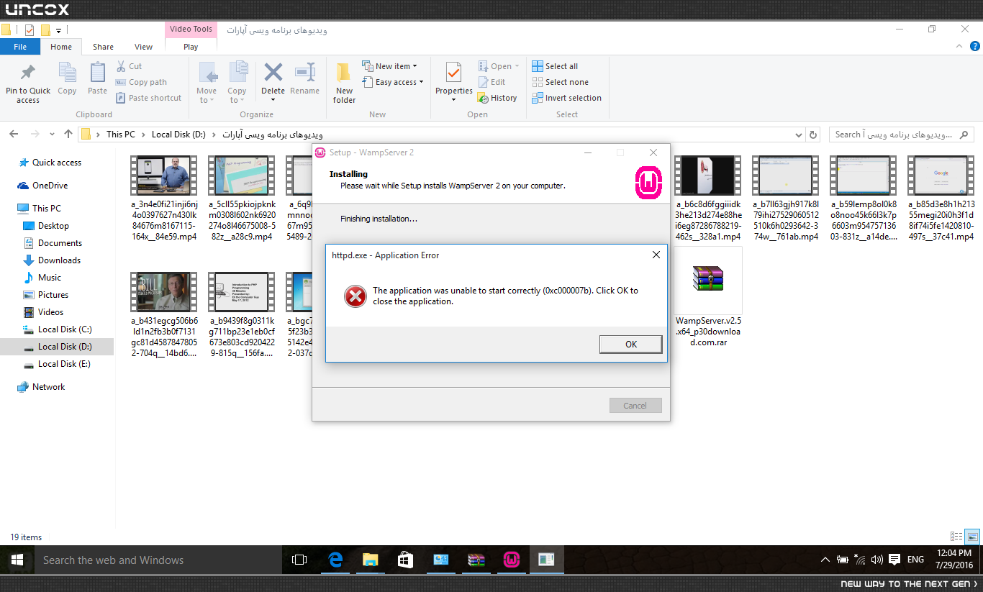Screen dimensions: 983x592
Task: Click Select none in the ribbon
Action: click(560, 82)
